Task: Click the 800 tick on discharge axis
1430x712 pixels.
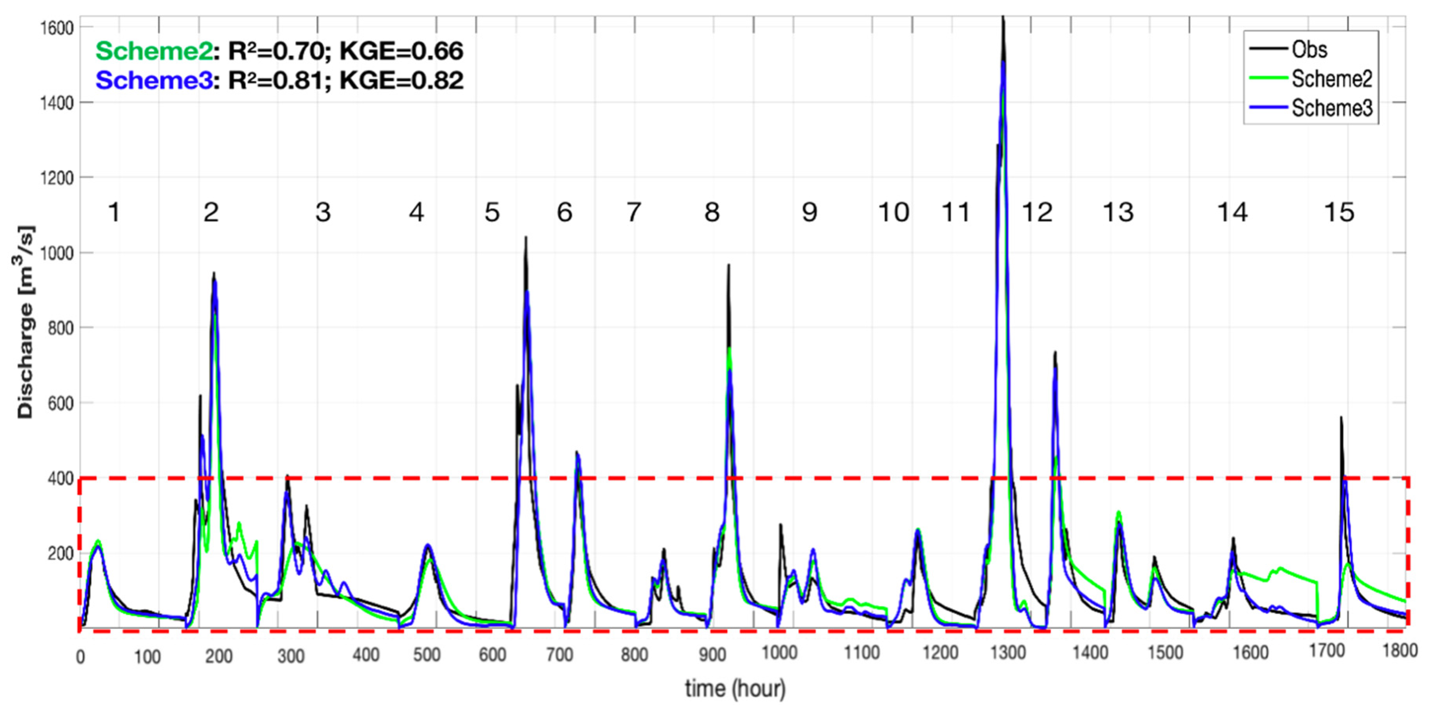Action: click(x=61, y=328)
